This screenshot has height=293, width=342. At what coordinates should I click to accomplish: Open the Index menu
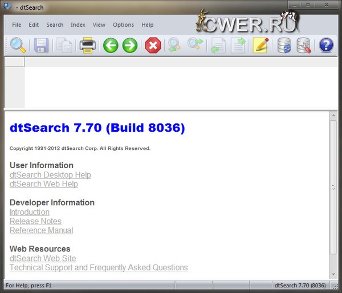click(x=78, y=25)
